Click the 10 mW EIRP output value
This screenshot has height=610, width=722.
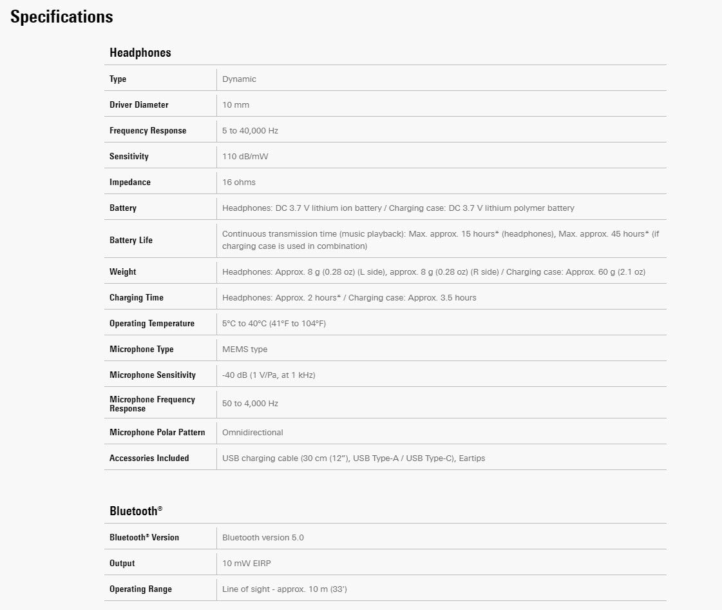coord(246,563)
